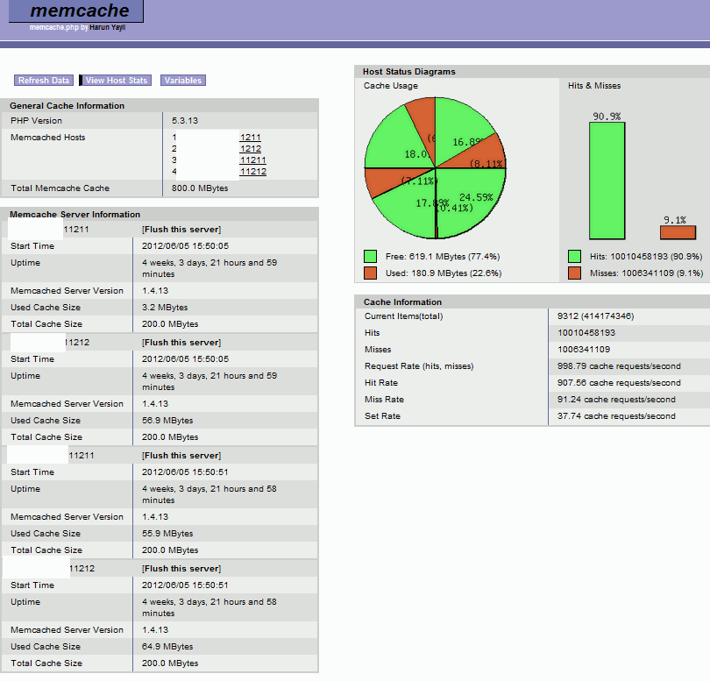Open the Variables view
This screenshot has width=710, height=681.
[182, 80]
